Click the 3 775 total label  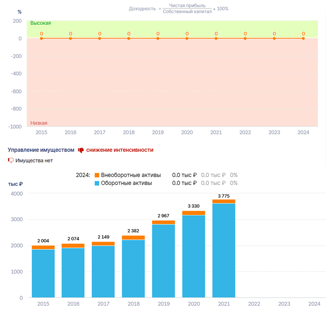224,196
